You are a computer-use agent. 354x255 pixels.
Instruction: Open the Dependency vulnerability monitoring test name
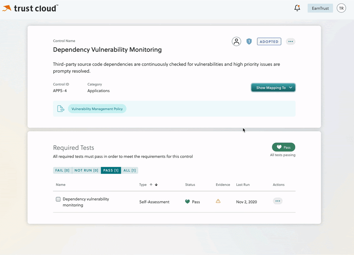click(x=86, y=202)
